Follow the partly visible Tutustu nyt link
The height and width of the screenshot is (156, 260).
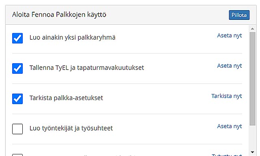(227, 155)
